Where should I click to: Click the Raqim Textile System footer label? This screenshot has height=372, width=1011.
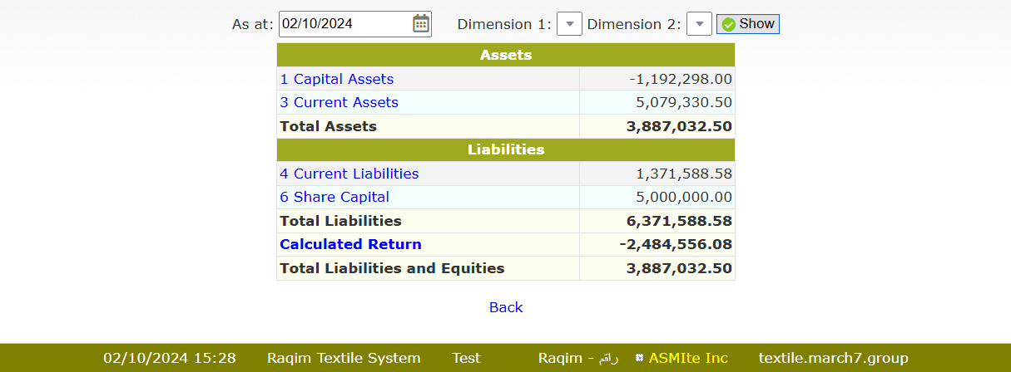(344, 358)
